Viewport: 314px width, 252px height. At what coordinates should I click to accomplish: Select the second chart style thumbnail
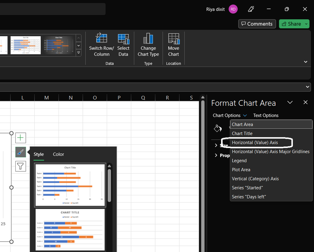pos(70,229)
